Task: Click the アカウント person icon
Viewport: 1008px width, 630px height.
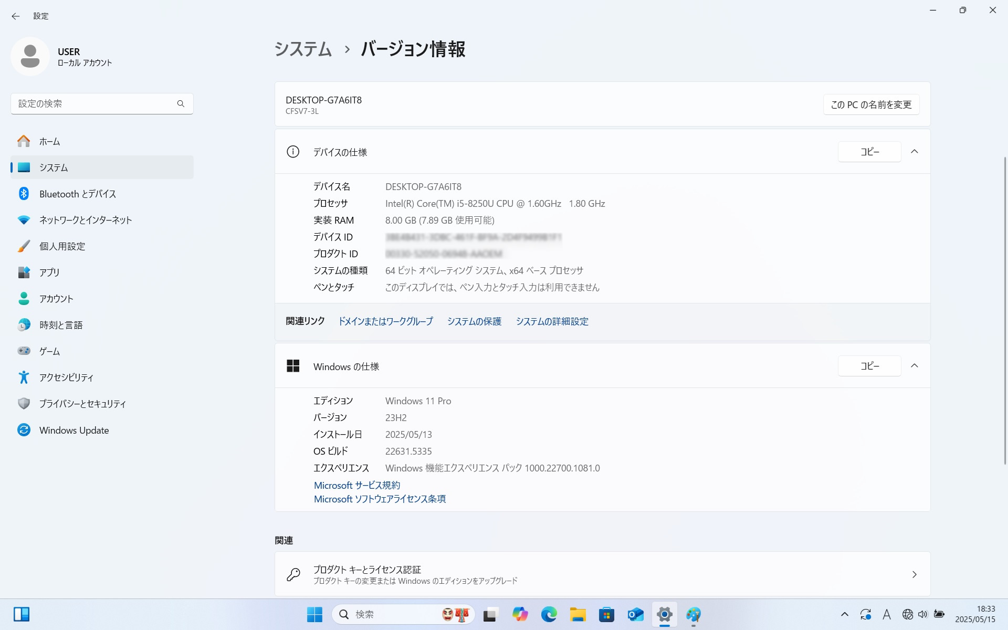Action: click(24, 299)
